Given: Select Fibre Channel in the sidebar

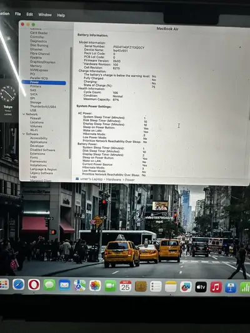Looking at the screenshot, I should point(40,54).
